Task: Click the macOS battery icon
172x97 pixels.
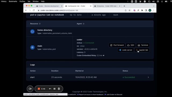Action: [x=166, y=1]
